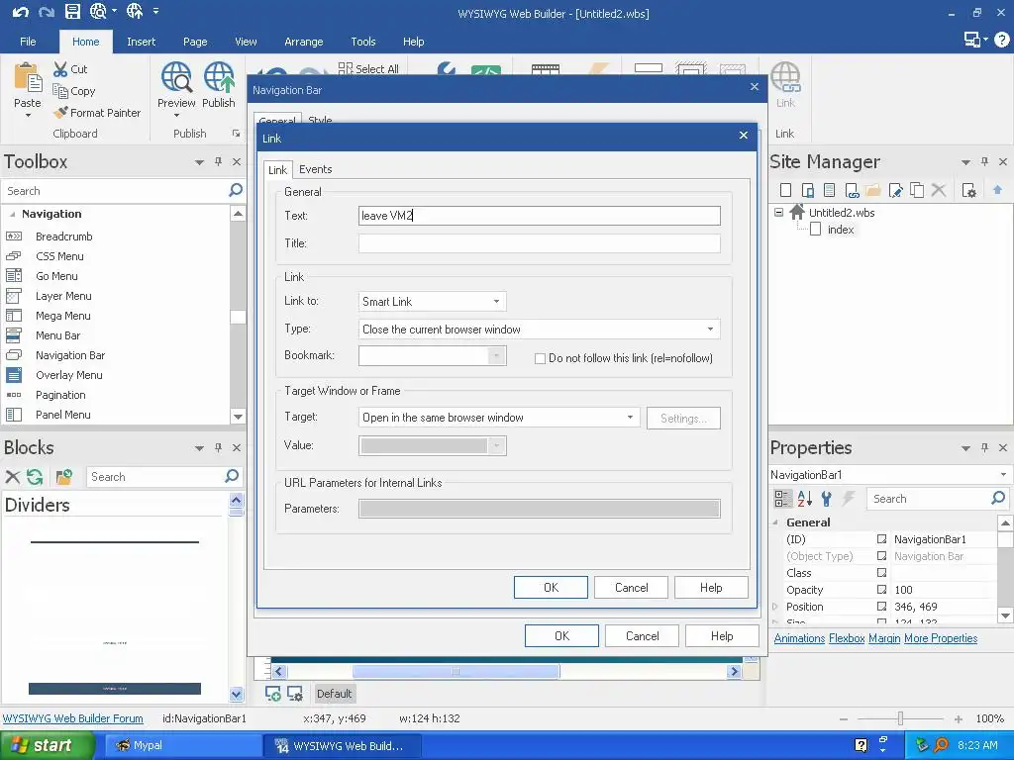
Task: Open the File menu
Action: [x=28, y=42]
